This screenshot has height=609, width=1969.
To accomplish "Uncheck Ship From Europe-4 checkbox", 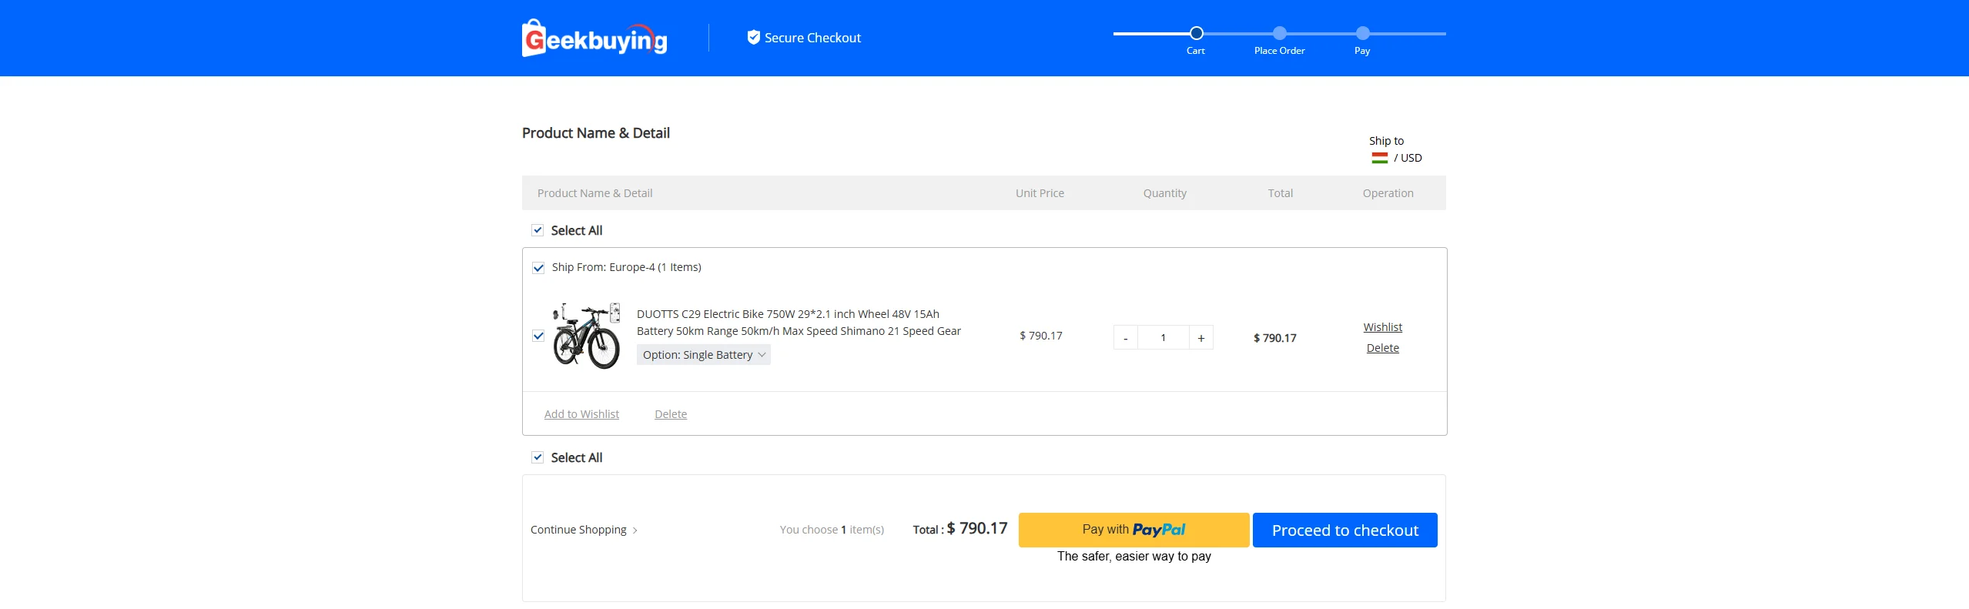I will (x=538, y=268).
